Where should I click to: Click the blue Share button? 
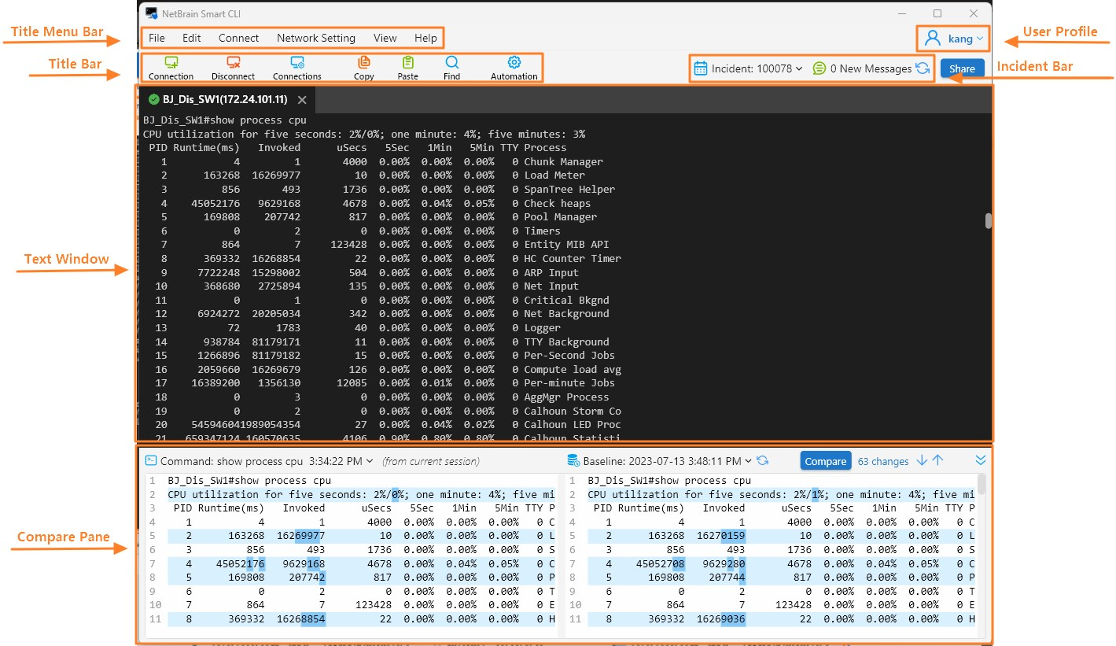(x=962, y=68)
